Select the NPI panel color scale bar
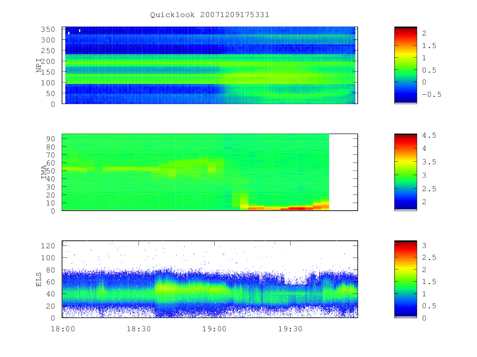Viewport: 477px width, 357px height. point(405,65)
